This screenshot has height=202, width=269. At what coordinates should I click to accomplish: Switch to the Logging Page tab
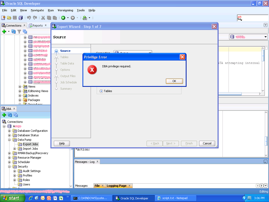point(116,186)
